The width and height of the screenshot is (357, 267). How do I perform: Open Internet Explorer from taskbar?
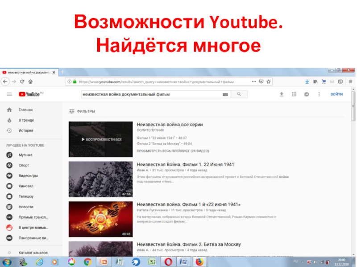(x=39, y=262)
